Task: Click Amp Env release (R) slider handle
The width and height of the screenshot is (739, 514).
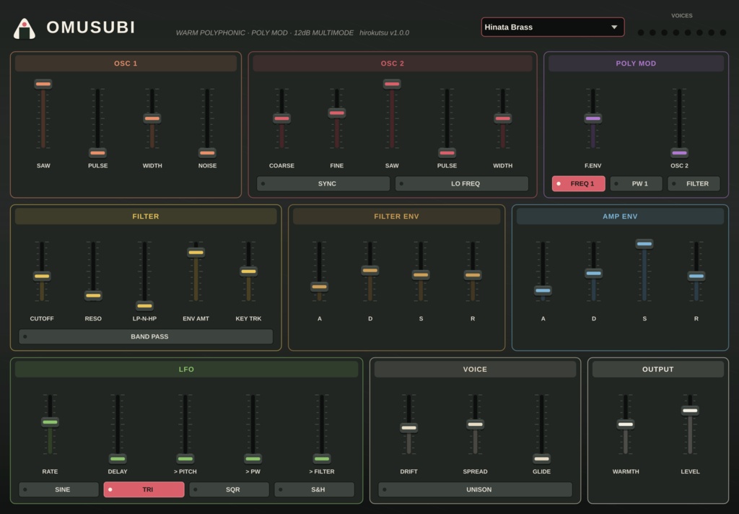Action: [x=696, y=276]
